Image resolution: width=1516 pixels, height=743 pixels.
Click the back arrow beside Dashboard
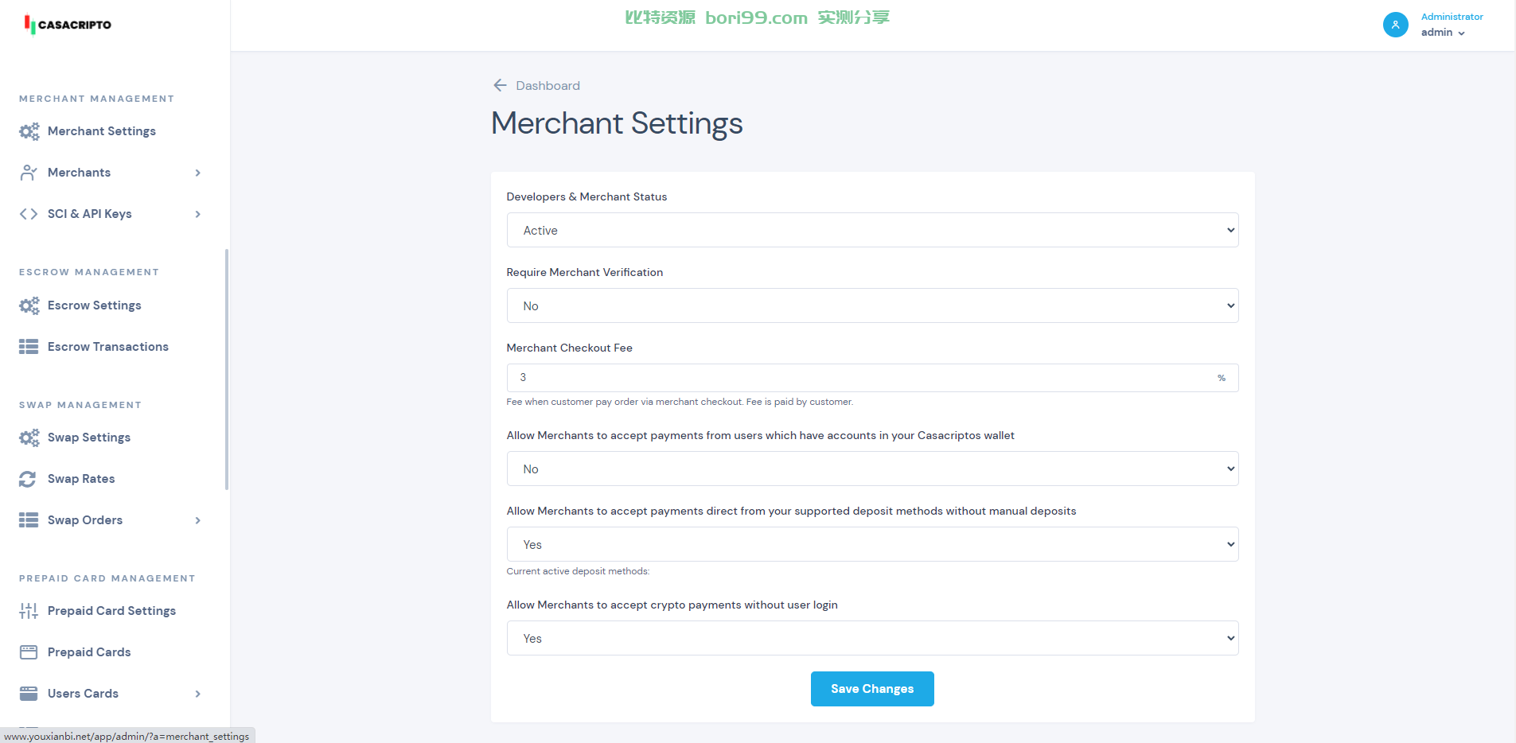coord(500,85)
